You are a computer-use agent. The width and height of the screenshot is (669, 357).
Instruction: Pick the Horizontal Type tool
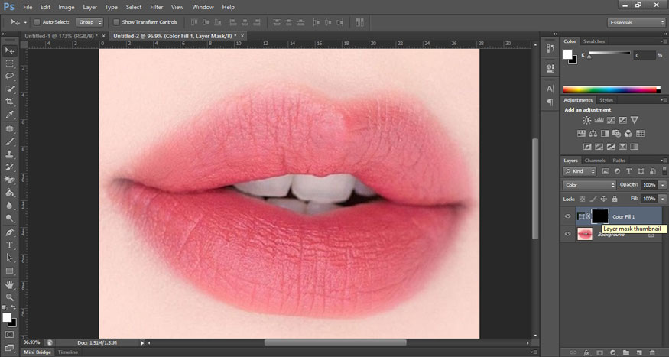point(9,245)
